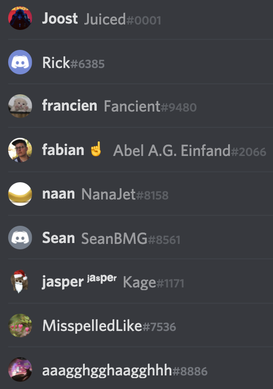Open MisspelledLike's pink flowers avatar

[20, 325]
